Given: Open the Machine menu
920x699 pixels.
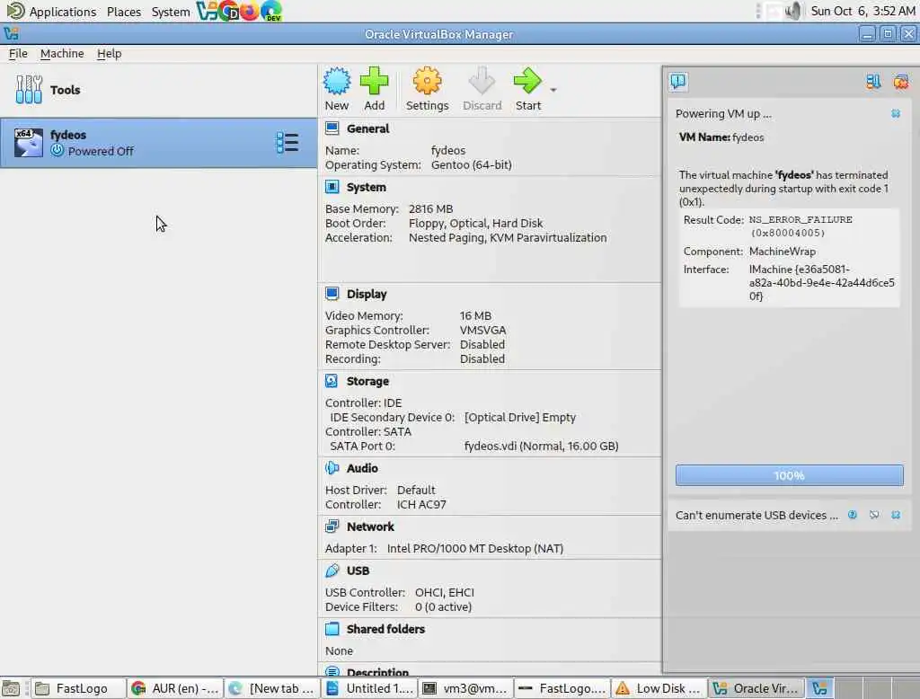Looking at the screenshot, I should (62, 53).
